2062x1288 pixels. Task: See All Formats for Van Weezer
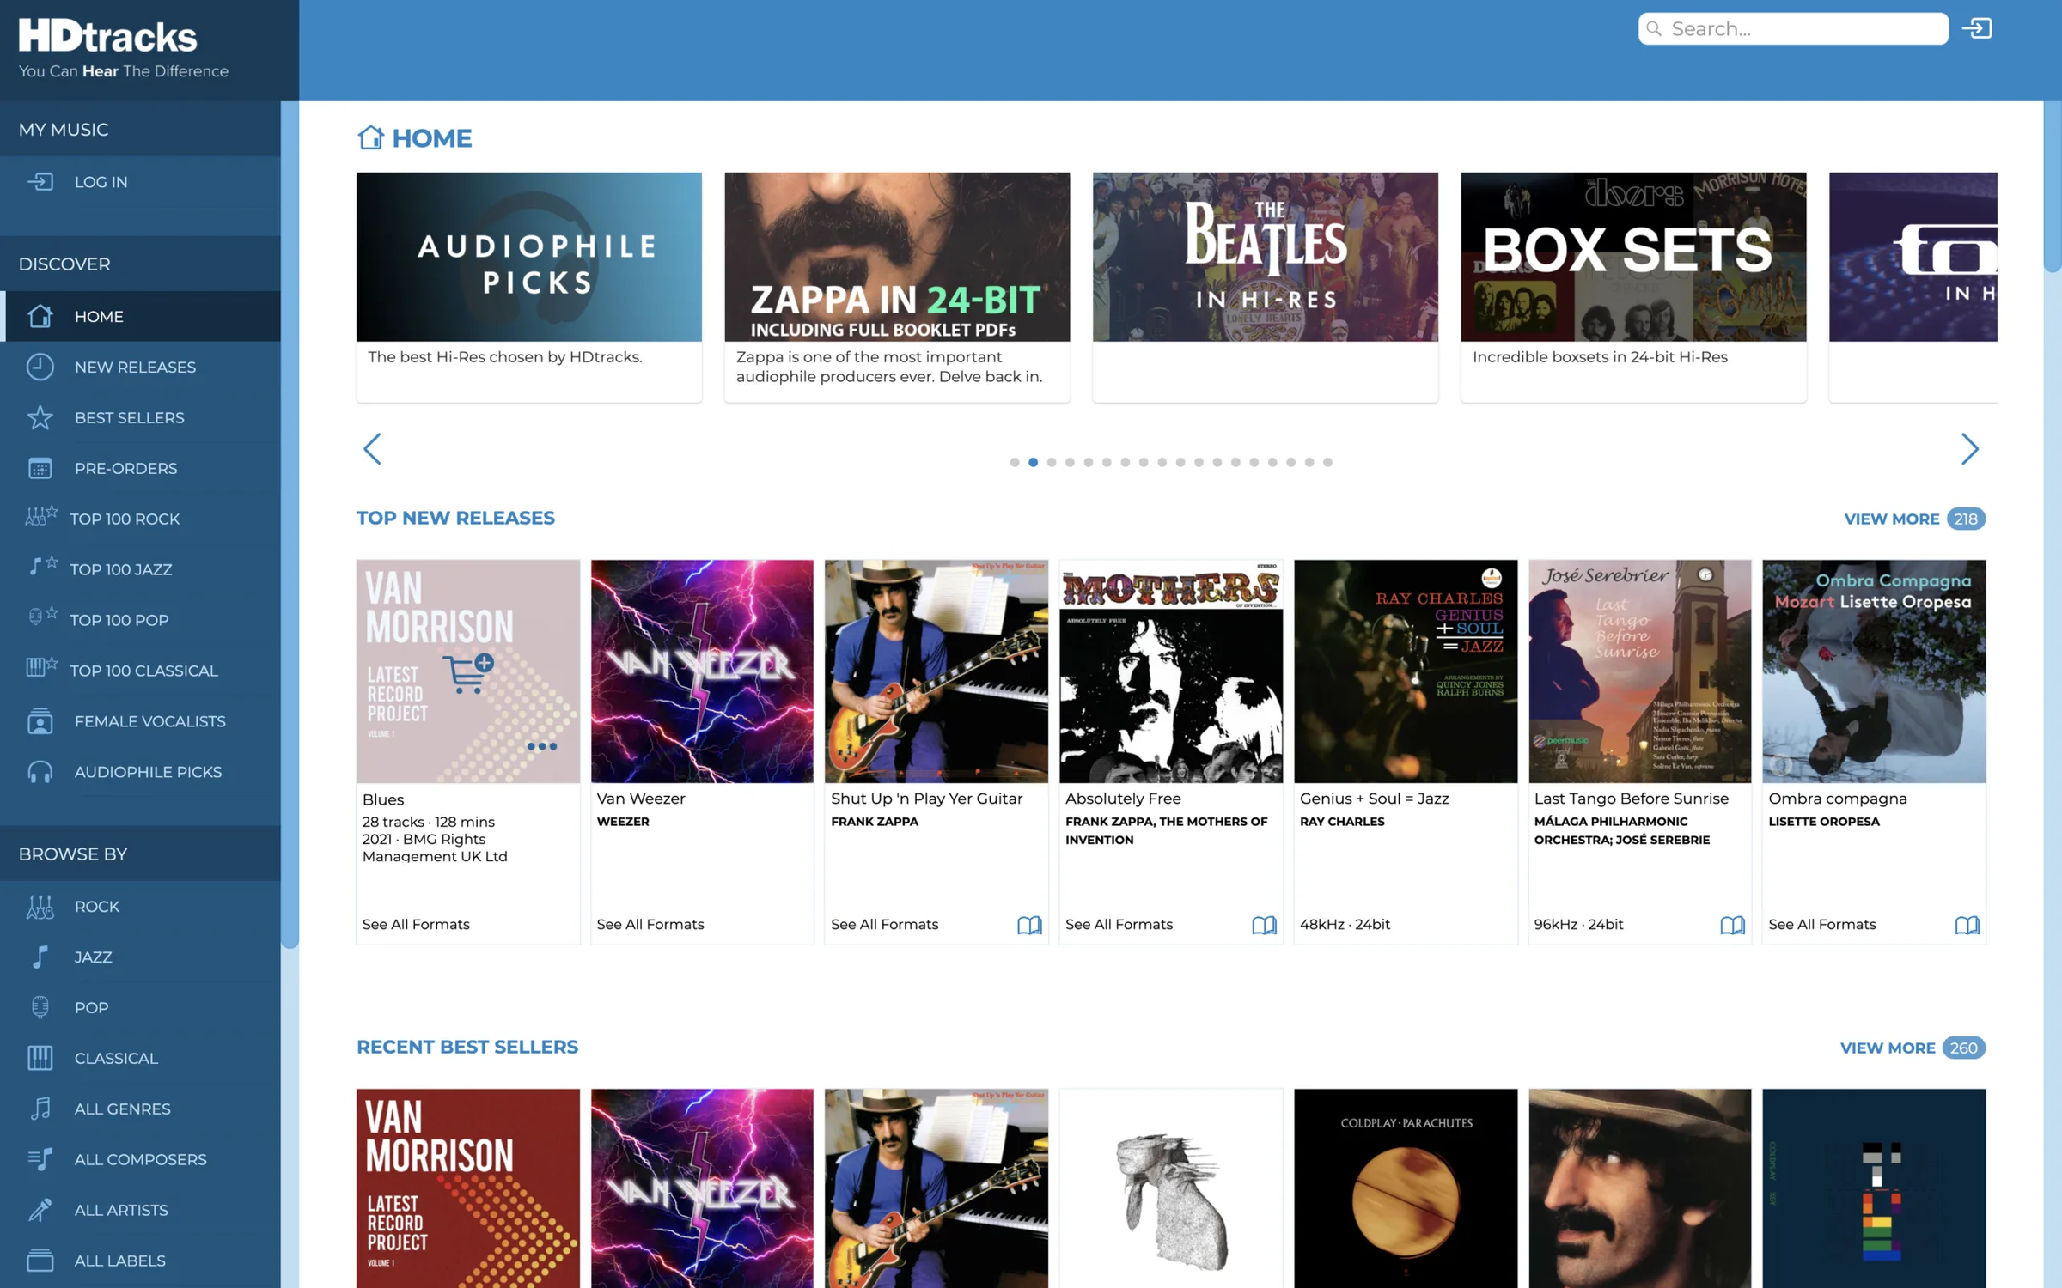point(650,924)
